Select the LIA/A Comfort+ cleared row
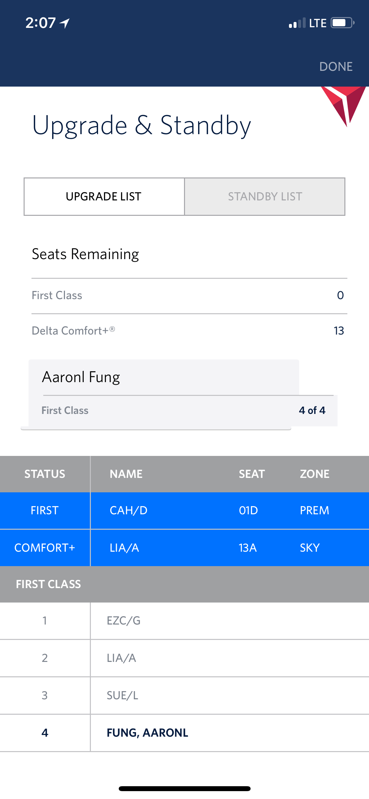This screenshot has width=369, height=799. [x=184, y=548]
